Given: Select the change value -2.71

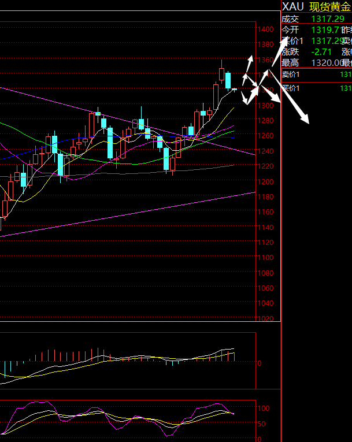Looking at the screenshot, I should (321, 52).
